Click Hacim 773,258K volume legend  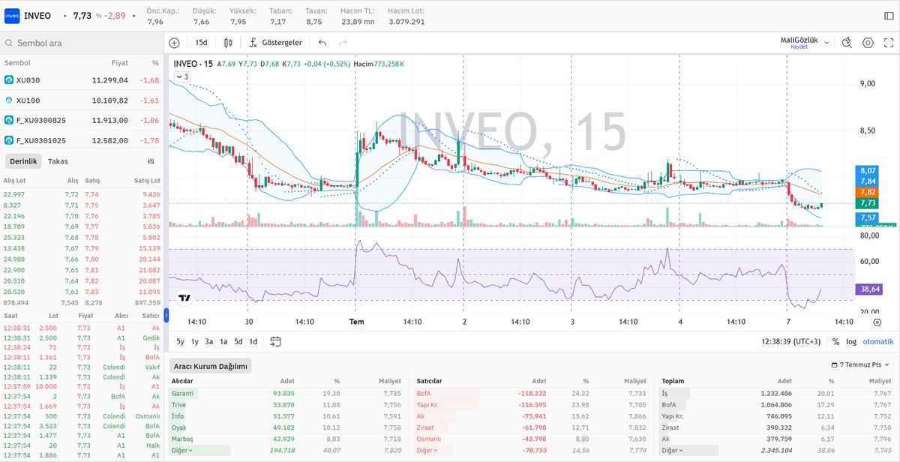379,64
